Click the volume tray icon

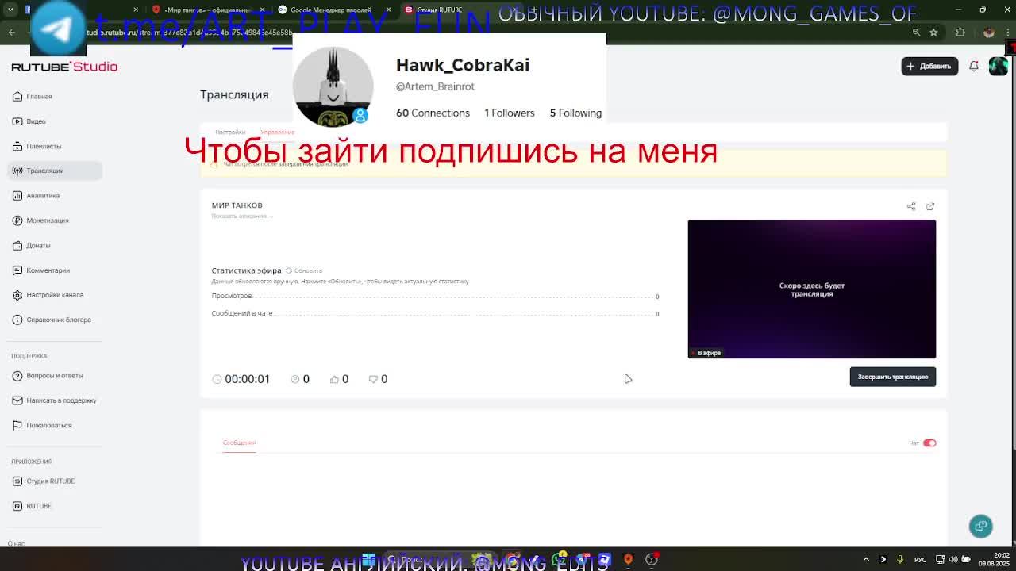point(953,559)
